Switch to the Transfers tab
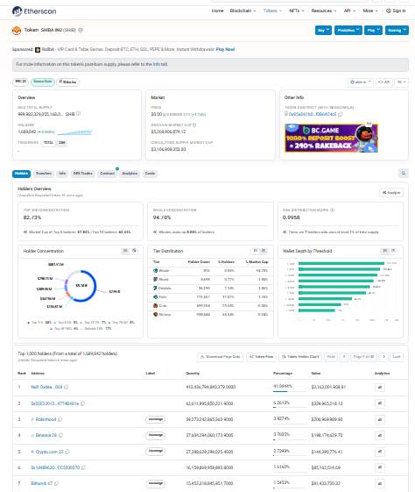Viewport: 415px width, 492px height. click(x=44, y=174)
